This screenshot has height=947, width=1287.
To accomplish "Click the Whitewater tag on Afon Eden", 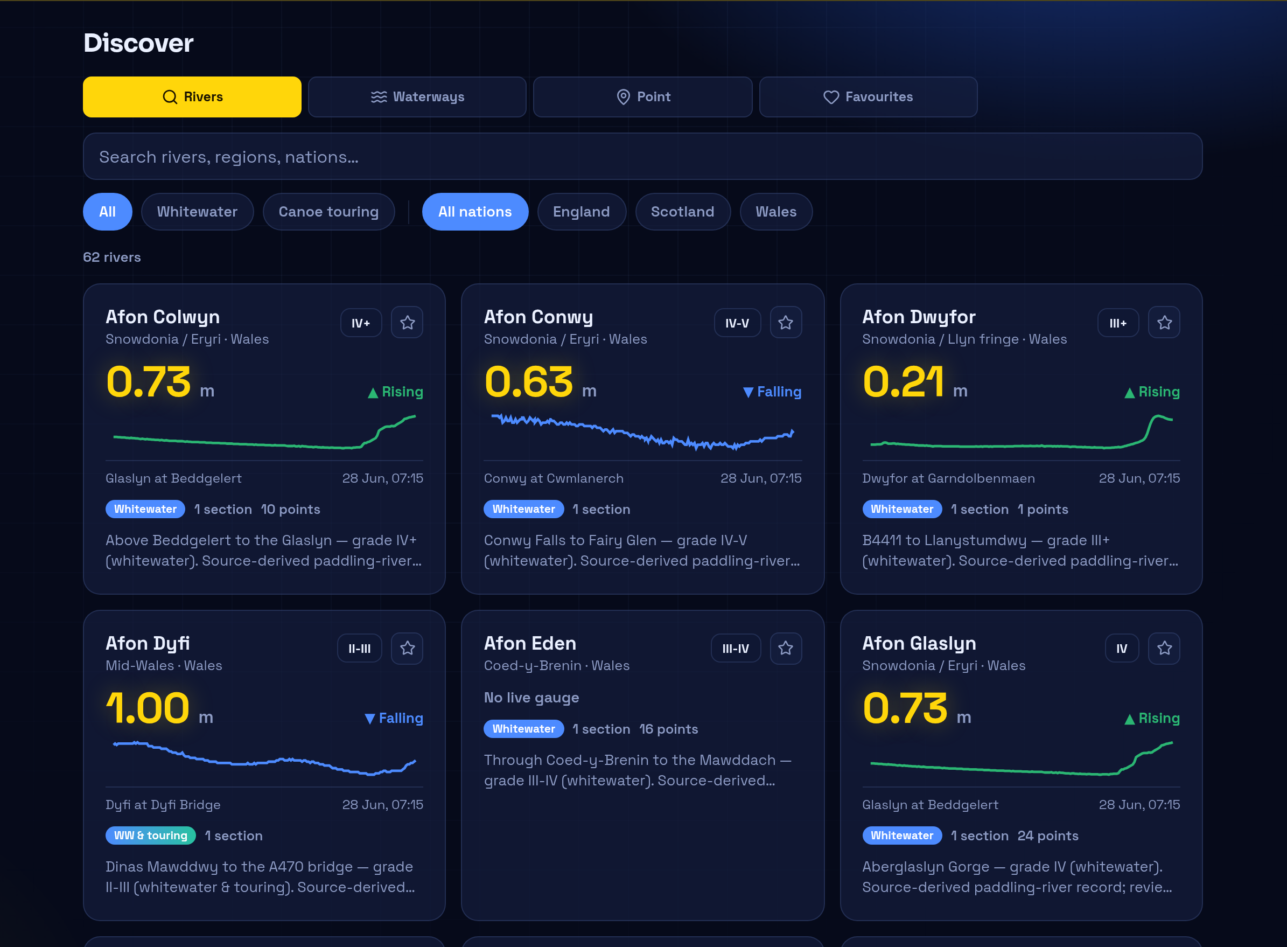I will [x=524, y=729].
